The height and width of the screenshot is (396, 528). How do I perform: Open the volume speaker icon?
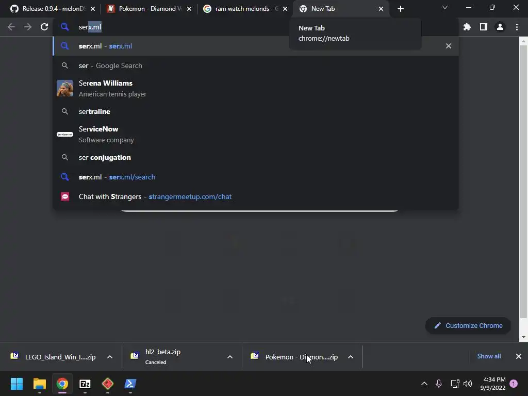468,384
